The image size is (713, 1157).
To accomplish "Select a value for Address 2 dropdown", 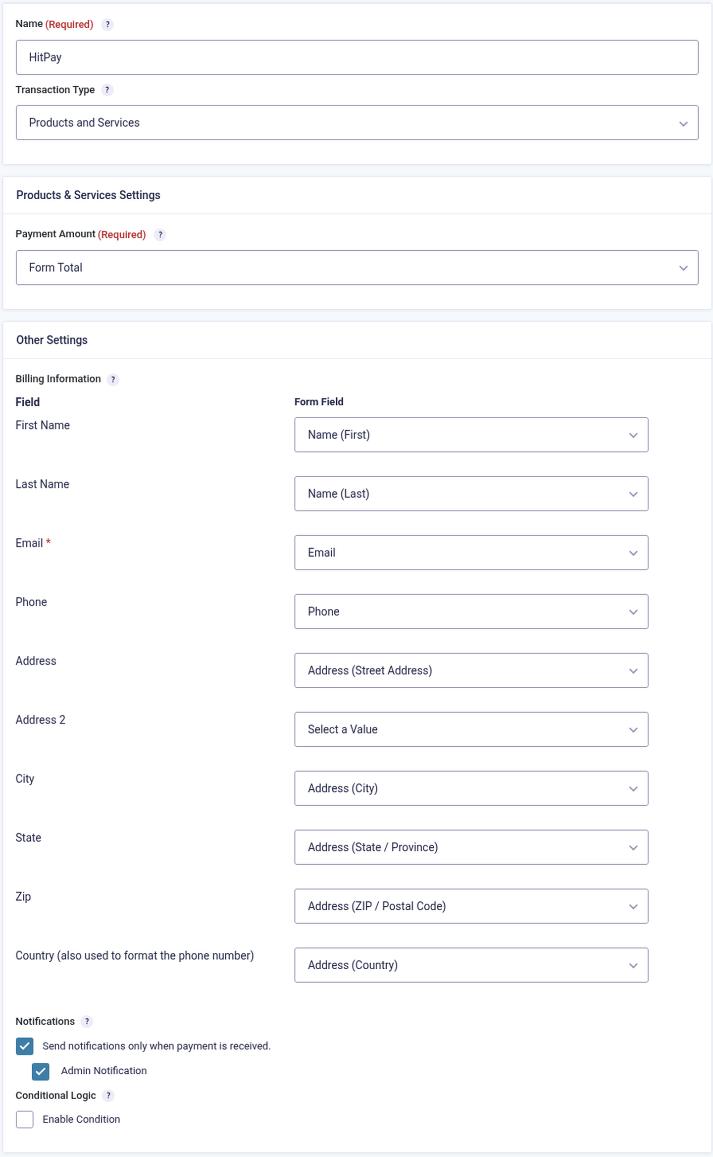I will (471, 729).
